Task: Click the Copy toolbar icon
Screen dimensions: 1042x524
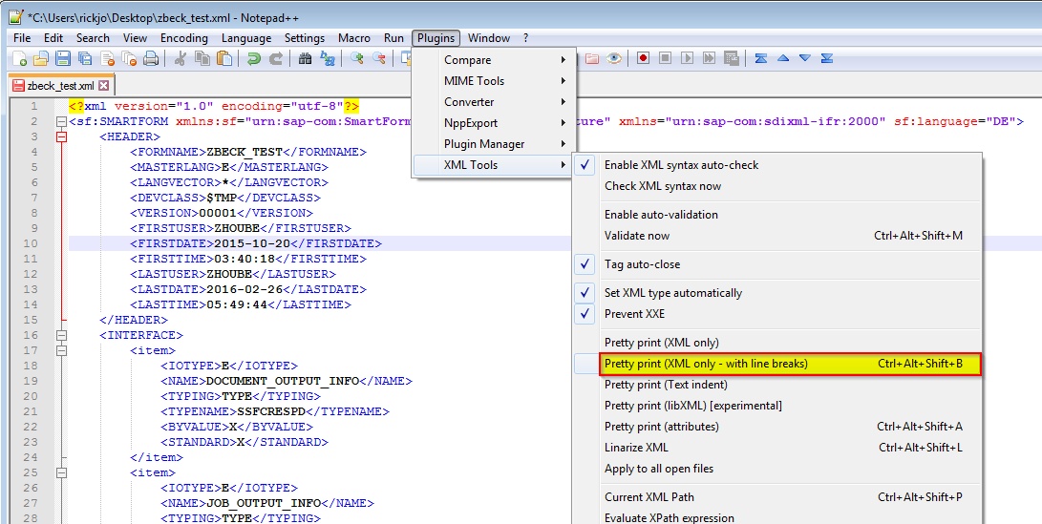Action: [202, 58]
